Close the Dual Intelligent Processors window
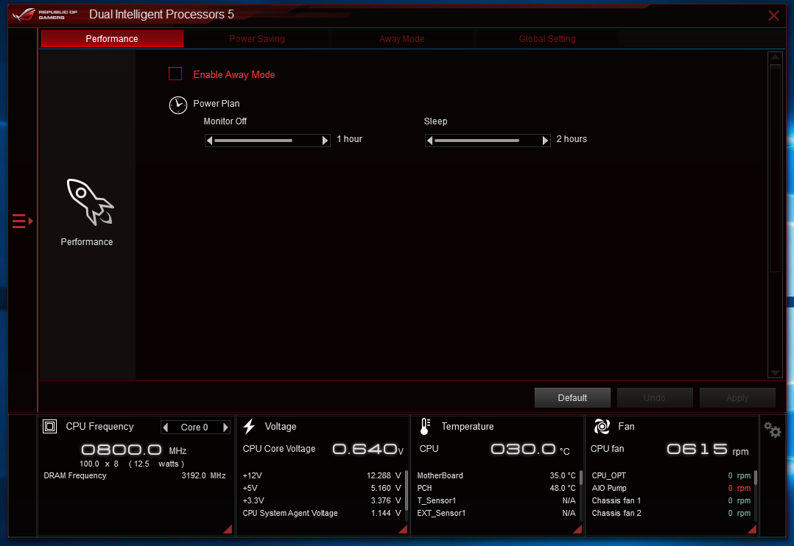The height and width of the screenshot is (546, 794). point(773,15)
